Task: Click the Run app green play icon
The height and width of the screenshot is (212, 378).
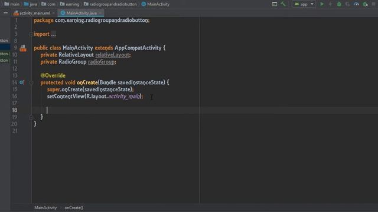Action: point(321,4)
